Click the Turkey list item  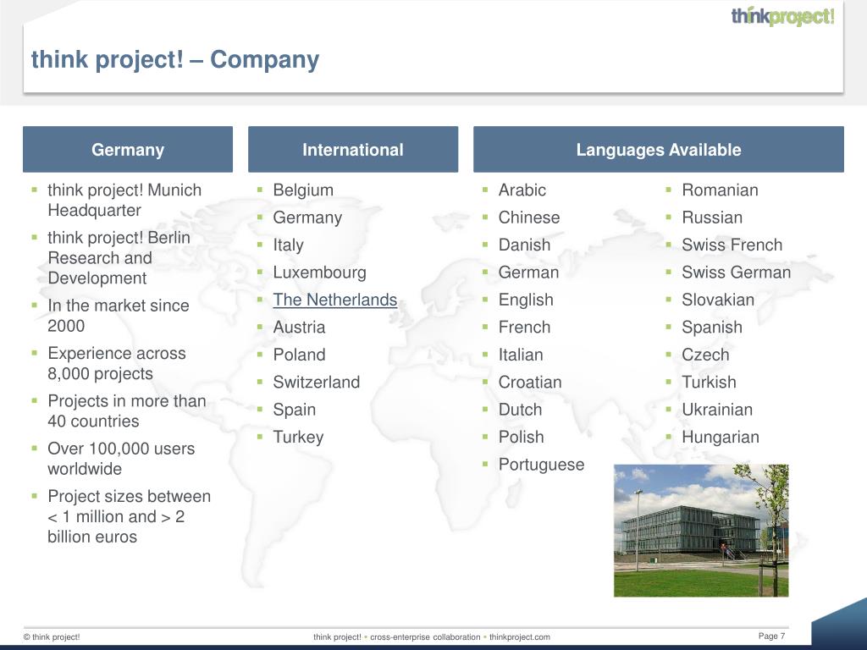[298, 438]
